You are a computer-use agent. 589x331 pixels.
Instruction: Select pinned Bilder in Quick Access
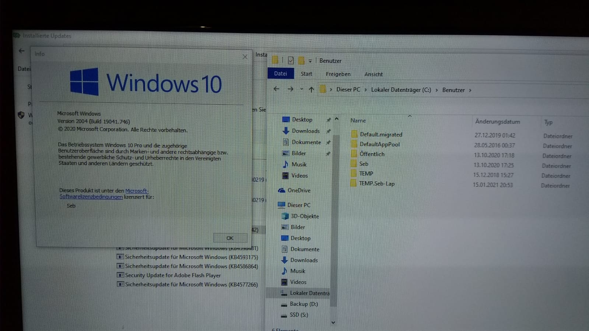coord(298,153)
